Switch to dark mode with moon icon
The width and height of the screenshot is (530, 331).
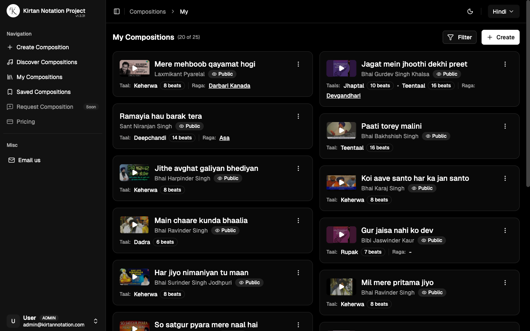(x=470, y=12)
